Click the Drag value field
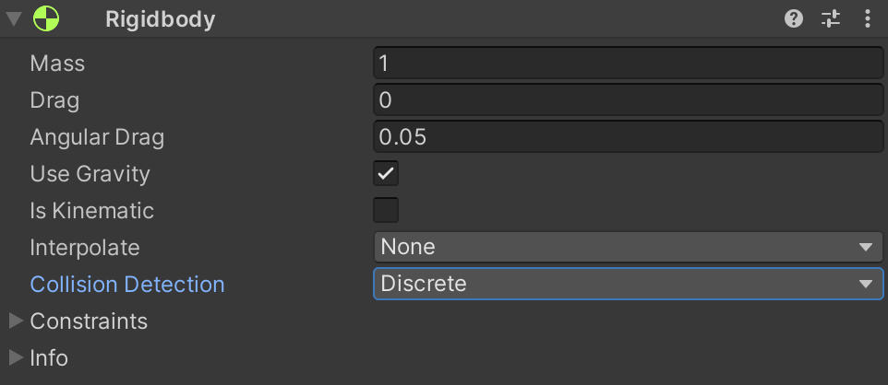 coord(628,100)
